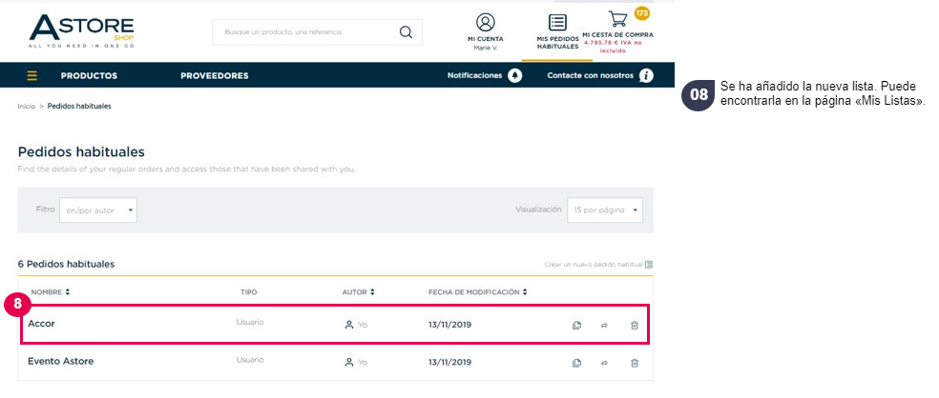
Task: Delete the Evento Astore list
Action: coord(635,363)
